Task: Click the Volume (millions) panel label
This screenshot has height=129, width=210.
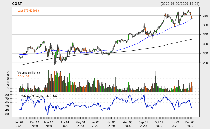Action: click(x=29, y=72)
